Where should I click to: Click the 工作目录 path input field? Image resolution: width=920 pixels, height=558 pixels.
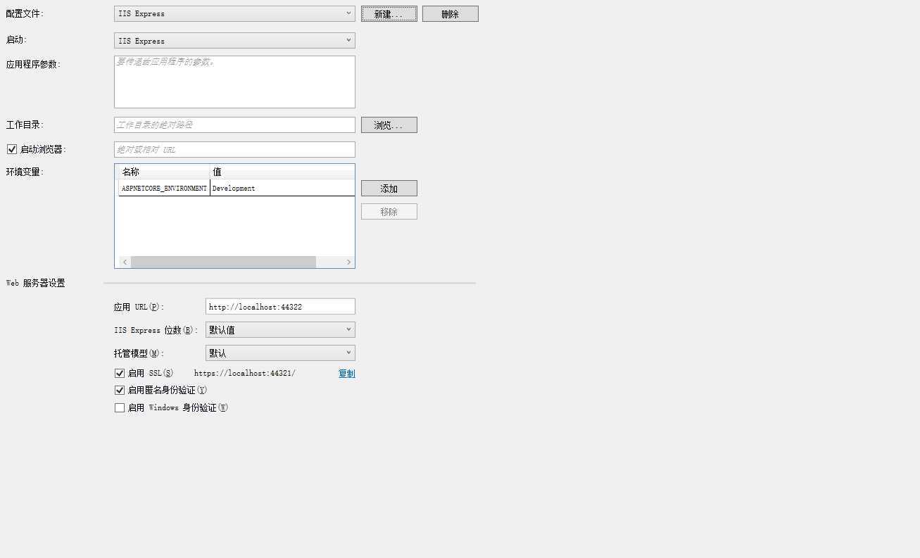[x=234, y=125]
